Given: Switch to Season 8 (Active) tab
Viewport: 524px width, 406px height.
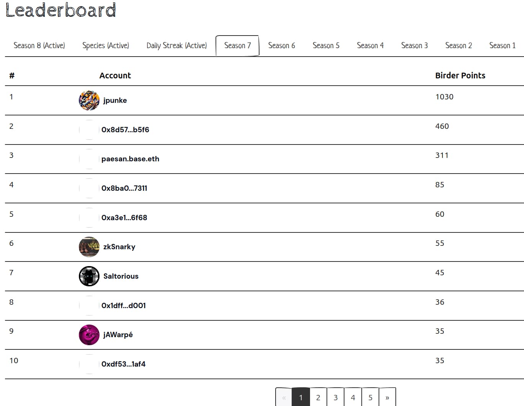Looking at the screenshot, I should [39, 45].
